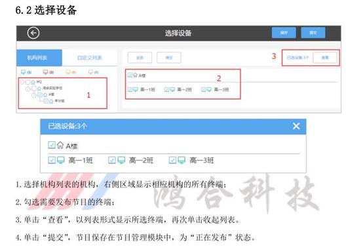Click house icon of 未分组 tree node

(x=51, y=101)
